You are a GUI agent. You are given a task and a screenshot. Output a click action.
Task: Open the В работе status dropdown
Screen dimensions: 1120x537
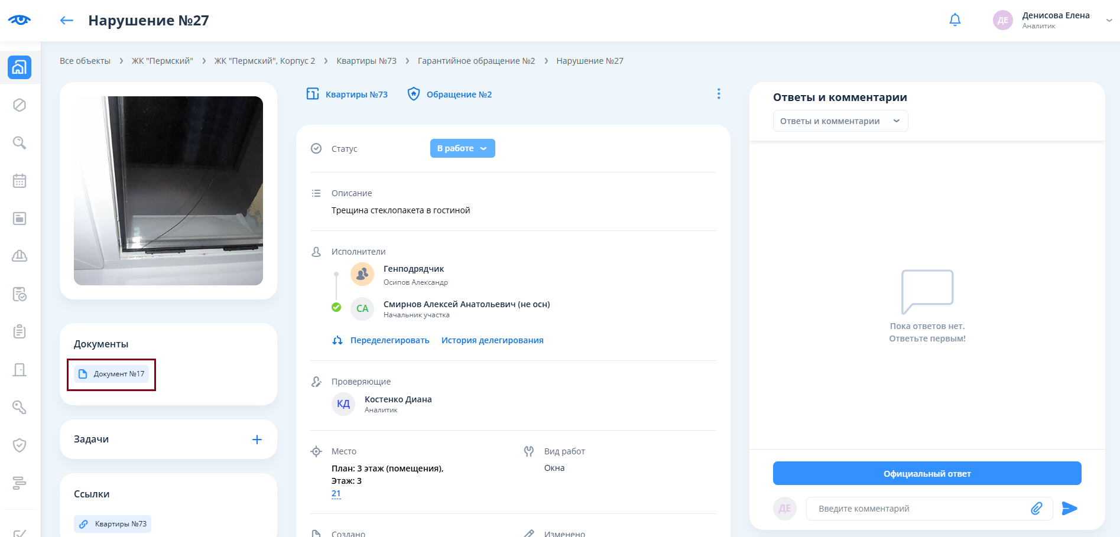(463, 148)
